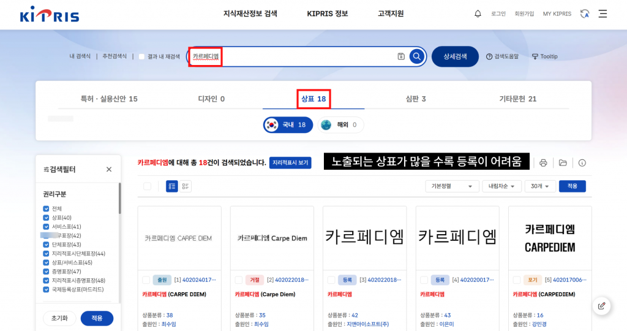The height and width of the screenshot is (331, 627).
Task: Click the 검색필터 filter icon
Action: 46,170
